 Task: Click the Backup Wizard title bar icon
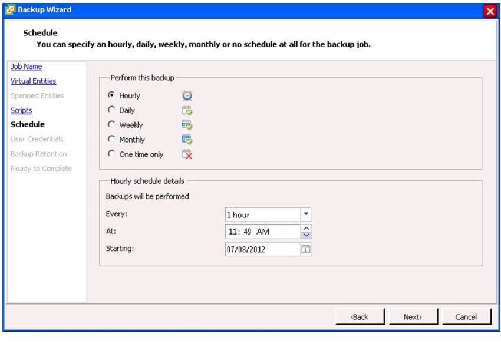pos(10,10)
